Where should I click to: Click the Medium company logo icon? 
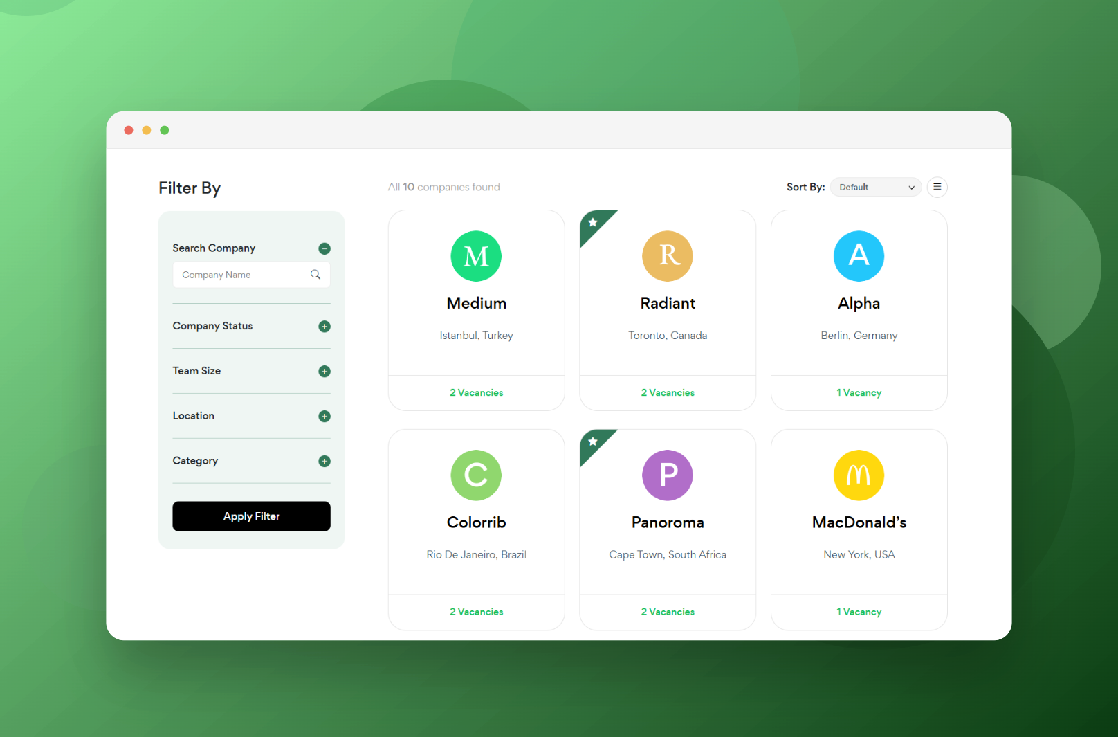(476, 256)
